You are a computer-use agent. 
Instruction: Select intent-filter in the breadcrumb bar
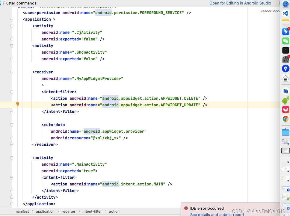[92, 212]
